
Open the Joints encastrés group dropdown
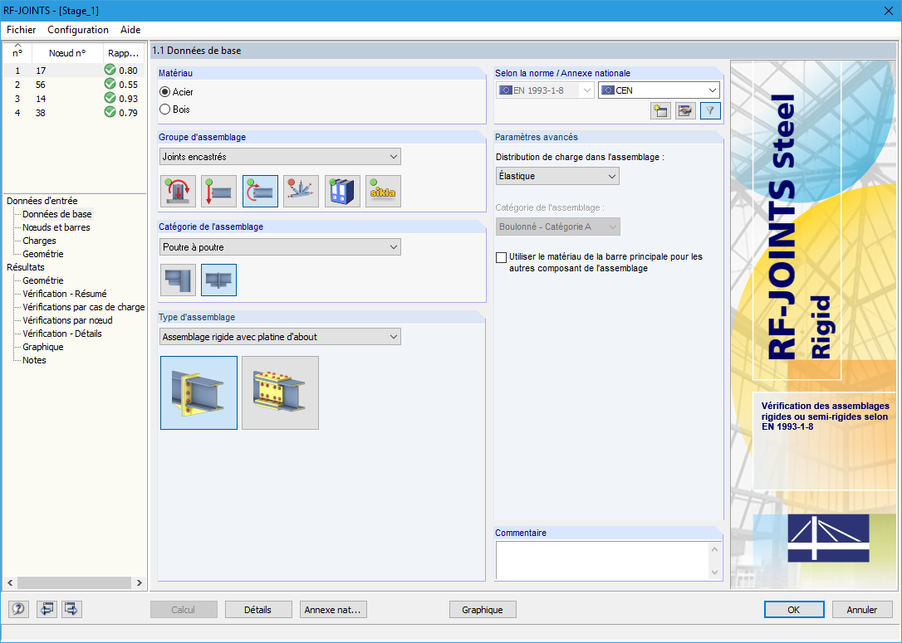[280, 156]
